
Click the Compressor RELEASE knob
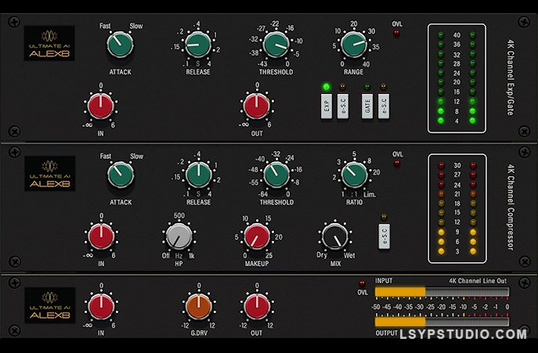click(x=198, y=173)
